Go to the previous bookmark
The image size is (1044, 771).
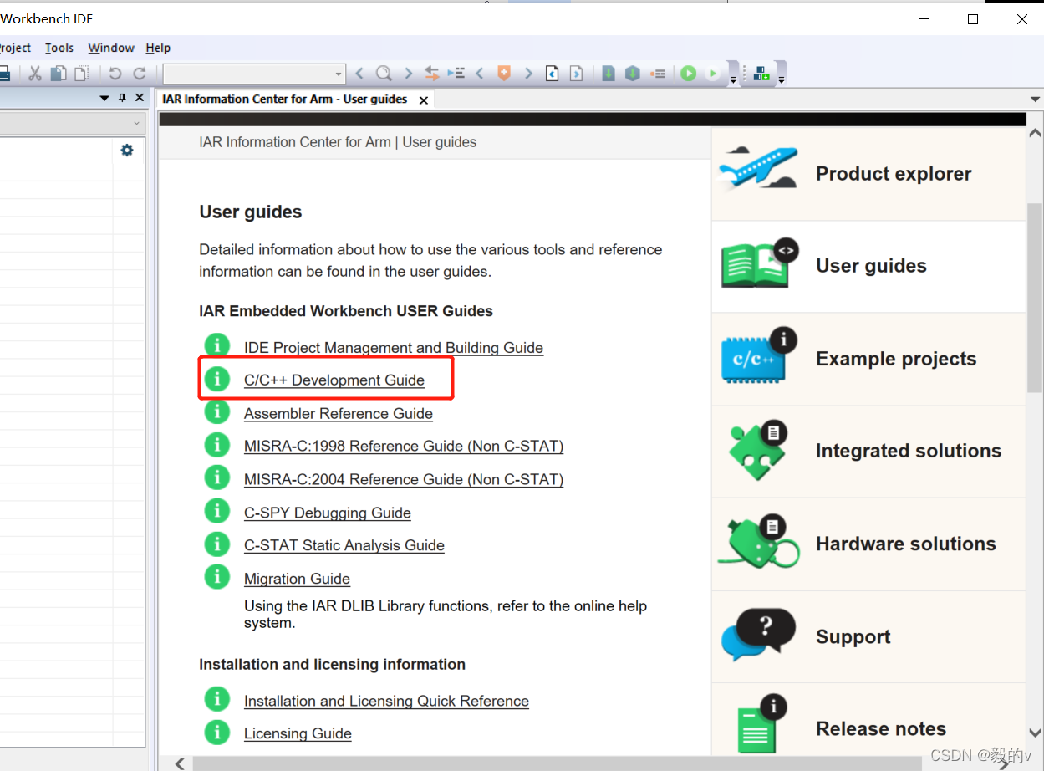(480, 74)
